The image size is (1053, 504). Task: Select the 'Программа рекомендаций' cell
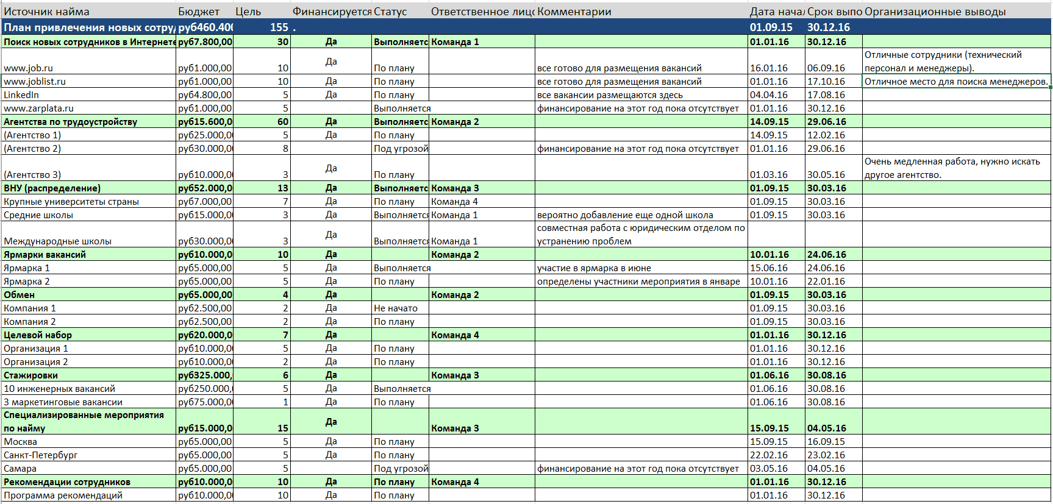click(88, 495)
